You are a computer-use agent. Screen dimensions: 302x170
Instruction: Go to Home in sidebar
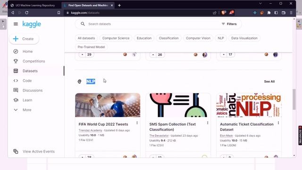(x=27, y=51)
